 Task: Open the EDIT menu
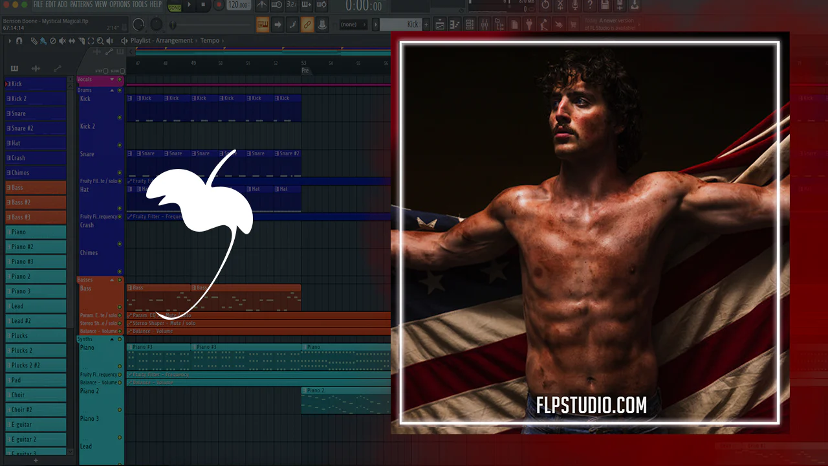tap(50, 5)
